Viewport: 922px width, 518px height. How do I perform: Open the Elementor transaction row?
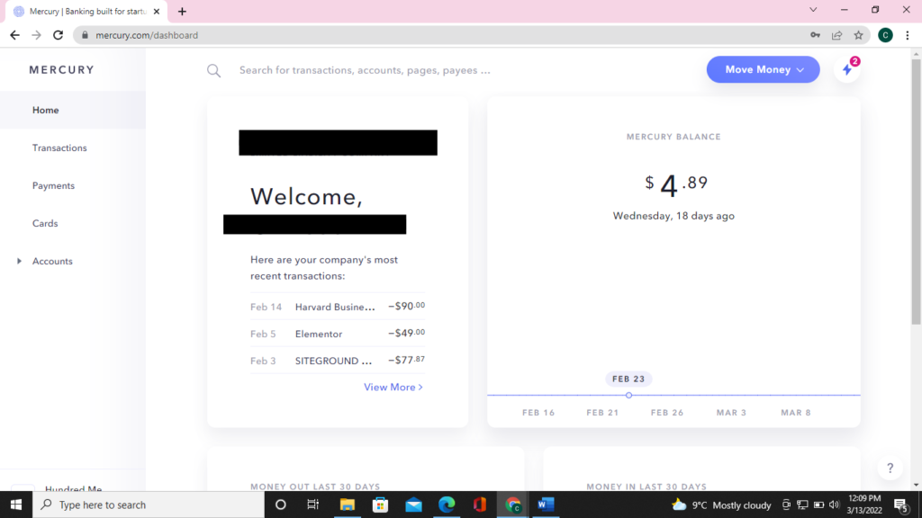338,334
